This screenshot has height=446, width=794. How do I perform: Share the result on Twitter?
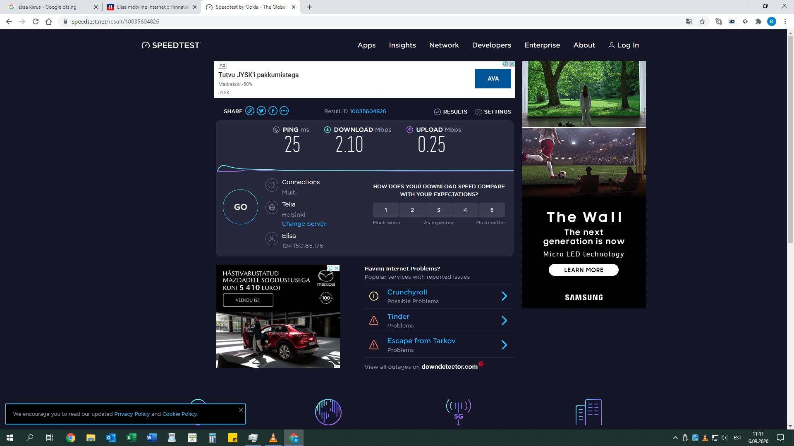[261, 111]
